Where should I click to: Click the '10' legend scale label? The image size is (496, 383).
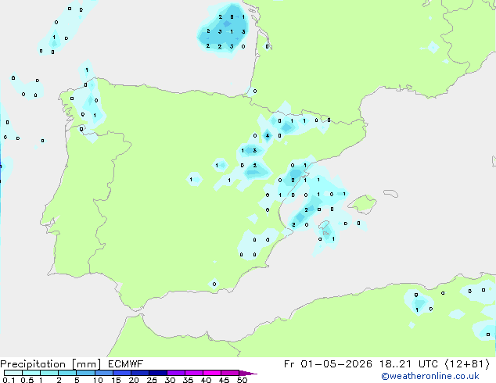98,380
